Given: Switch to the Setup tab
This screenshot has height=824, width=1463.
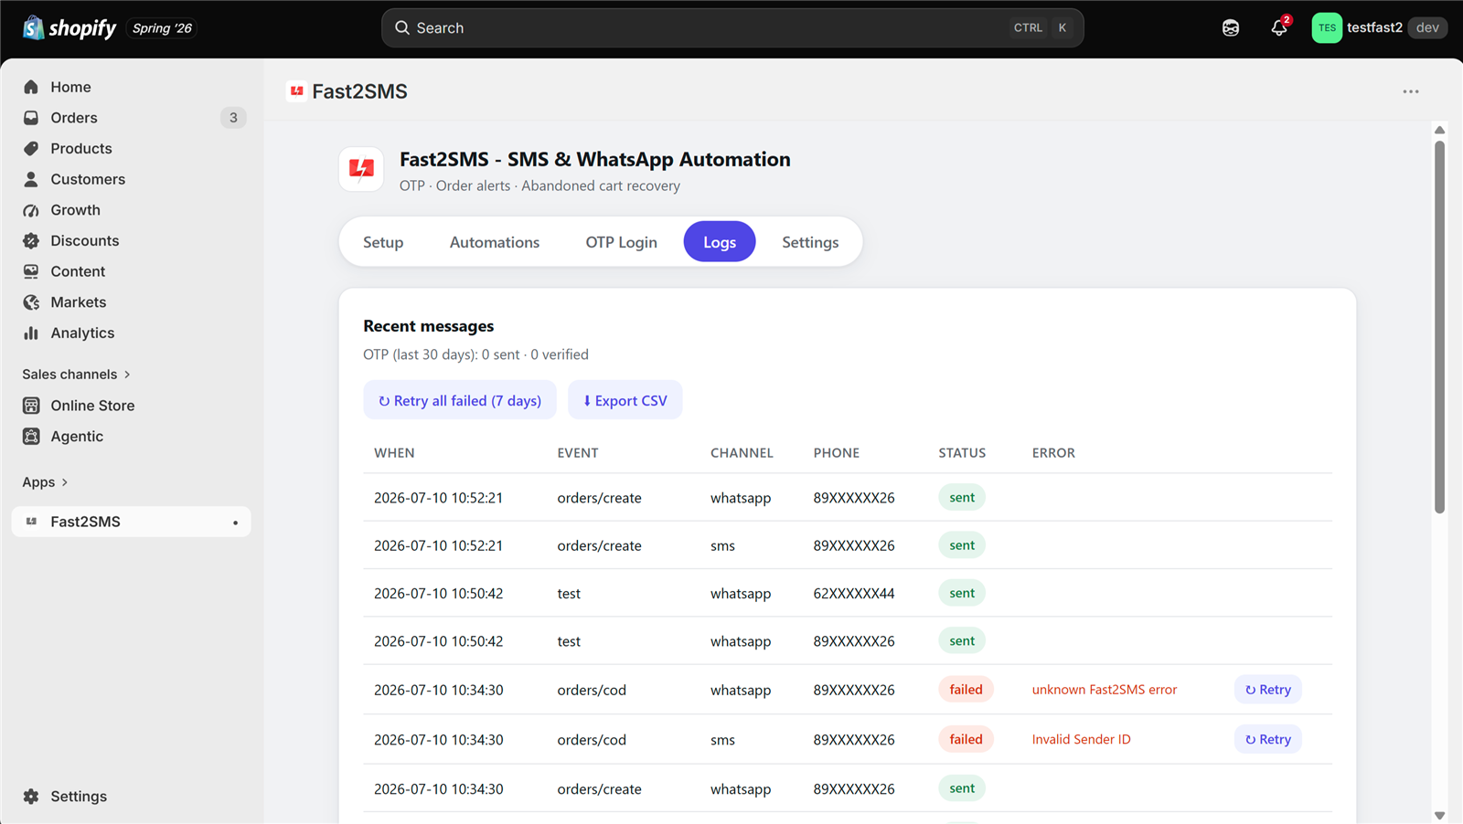Looking at the screenshot, I should (383, 242).
